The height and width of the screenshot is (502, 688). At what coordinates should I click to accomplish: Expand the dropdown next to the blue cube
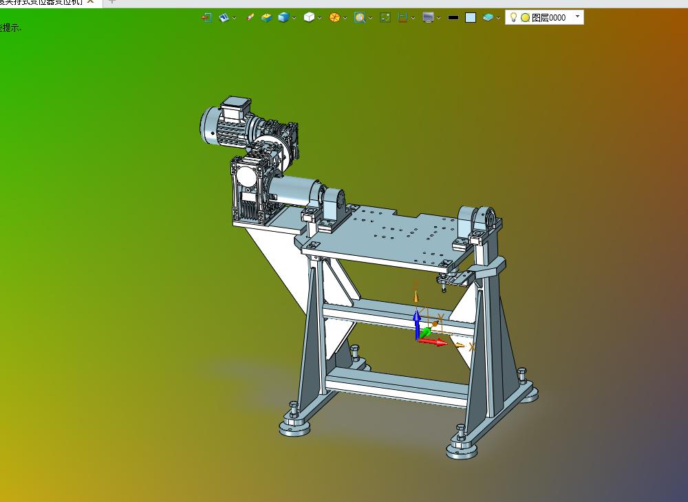(x=294, y=18)
